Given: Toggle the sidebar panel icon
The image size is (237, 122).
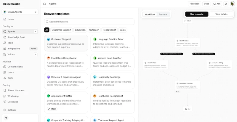Looking at the screenshot, I should [44, 4].
